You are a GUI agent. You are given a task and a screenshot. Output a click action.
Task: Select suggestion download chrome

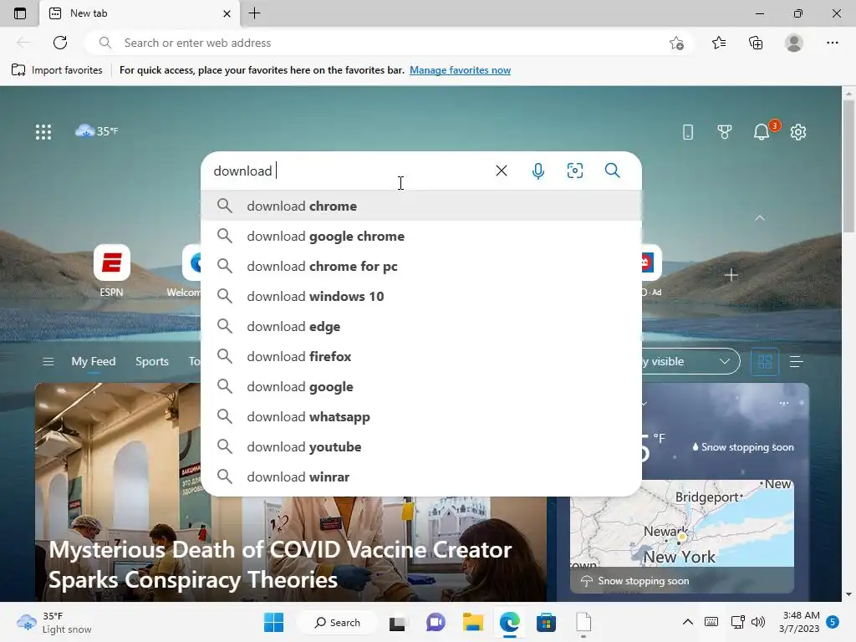click(x=421, y=206)
